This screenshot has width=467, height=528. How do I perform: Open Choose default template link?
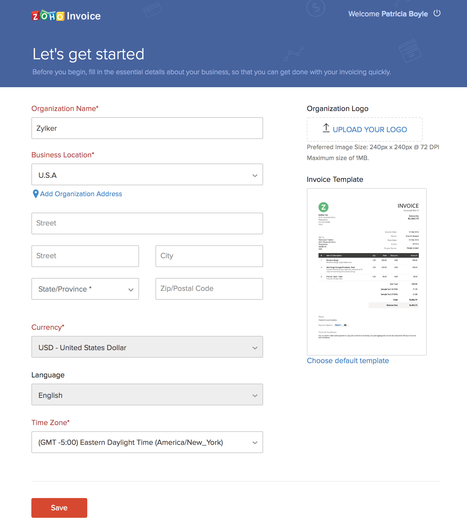[x=348, y=361]
